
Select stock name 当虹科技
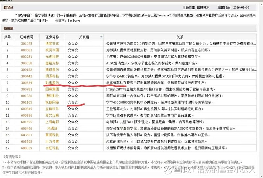(52, 148)
